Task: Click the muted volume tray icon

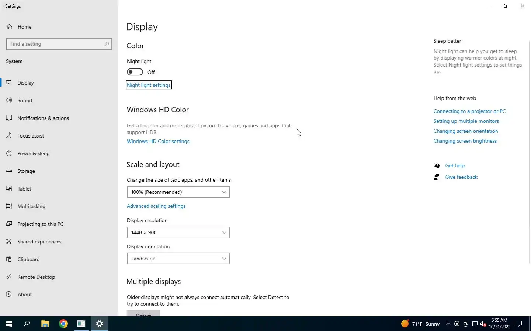Action: pos(483,324)
